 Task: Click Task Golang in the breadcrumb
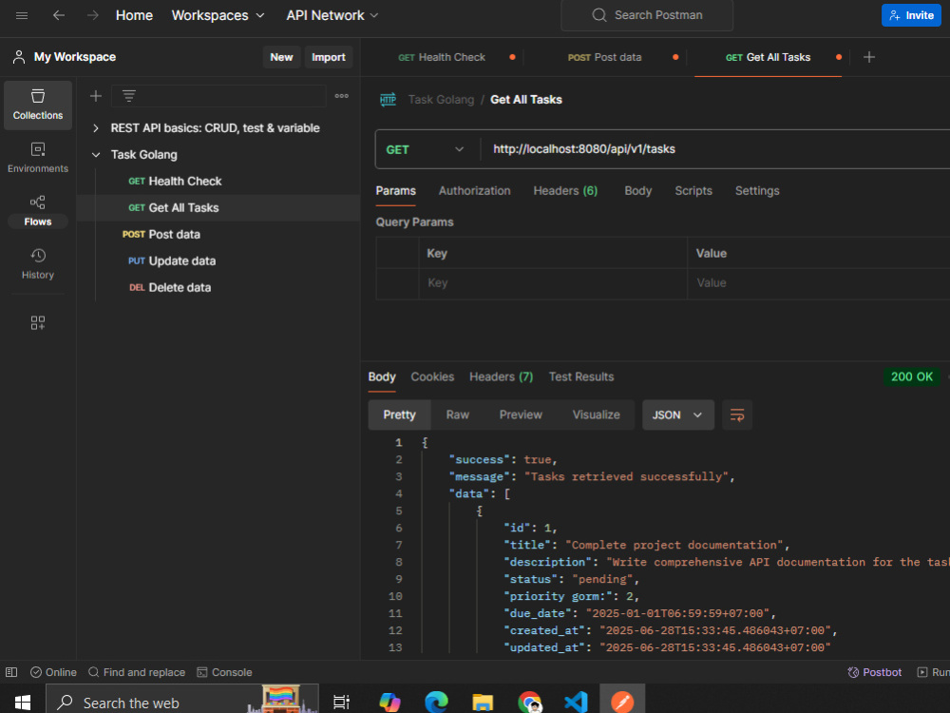tap(441, 100)
